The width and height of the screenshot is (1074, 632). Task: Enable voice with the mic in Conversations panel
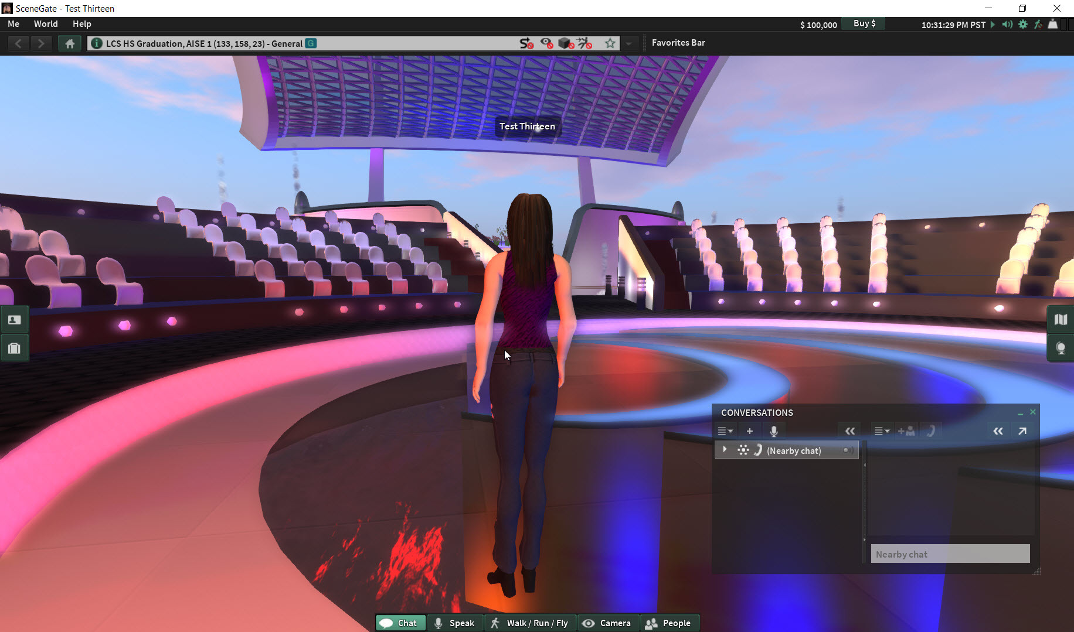tap(774, 431)
